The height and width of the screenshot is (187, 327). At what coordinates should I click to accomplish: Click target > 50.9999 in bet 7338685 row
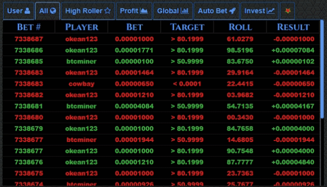click(x=187, y=61)
